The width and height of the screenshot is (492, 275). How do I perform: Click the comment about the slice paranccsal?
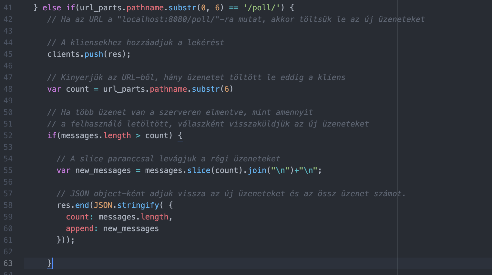(x=168, y=159)
